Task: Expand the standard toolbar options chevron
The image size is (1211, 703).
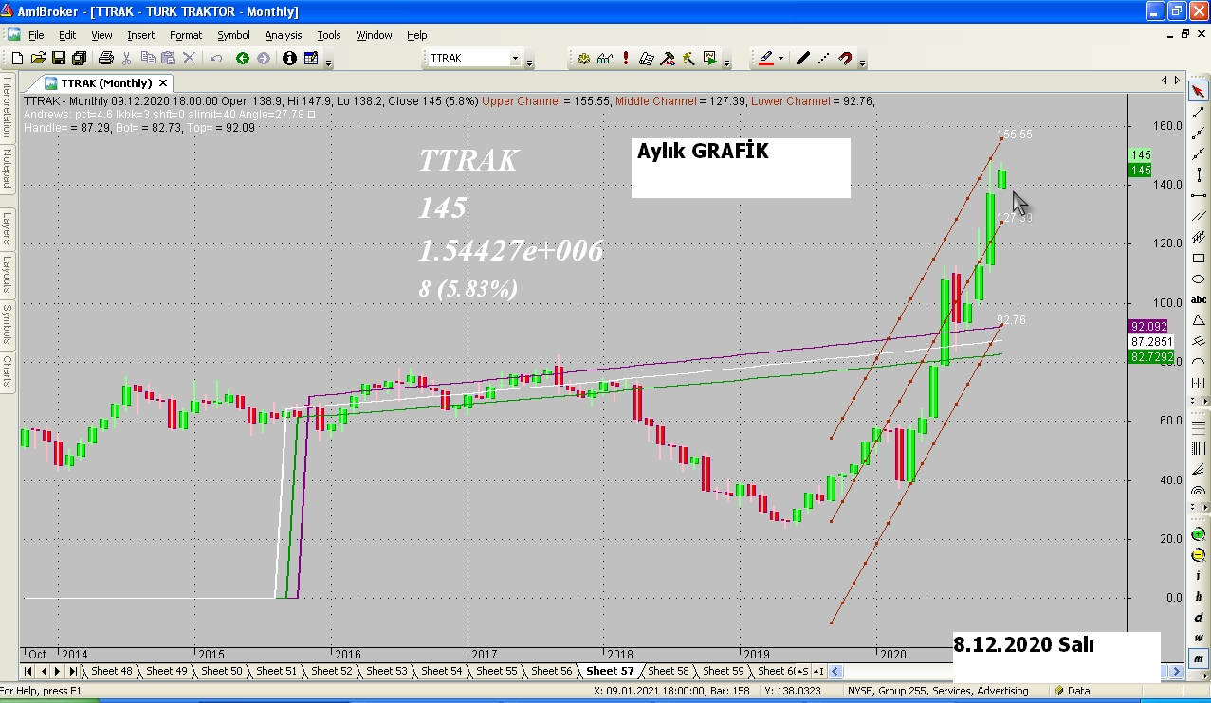Action: [x=329, y=63]
